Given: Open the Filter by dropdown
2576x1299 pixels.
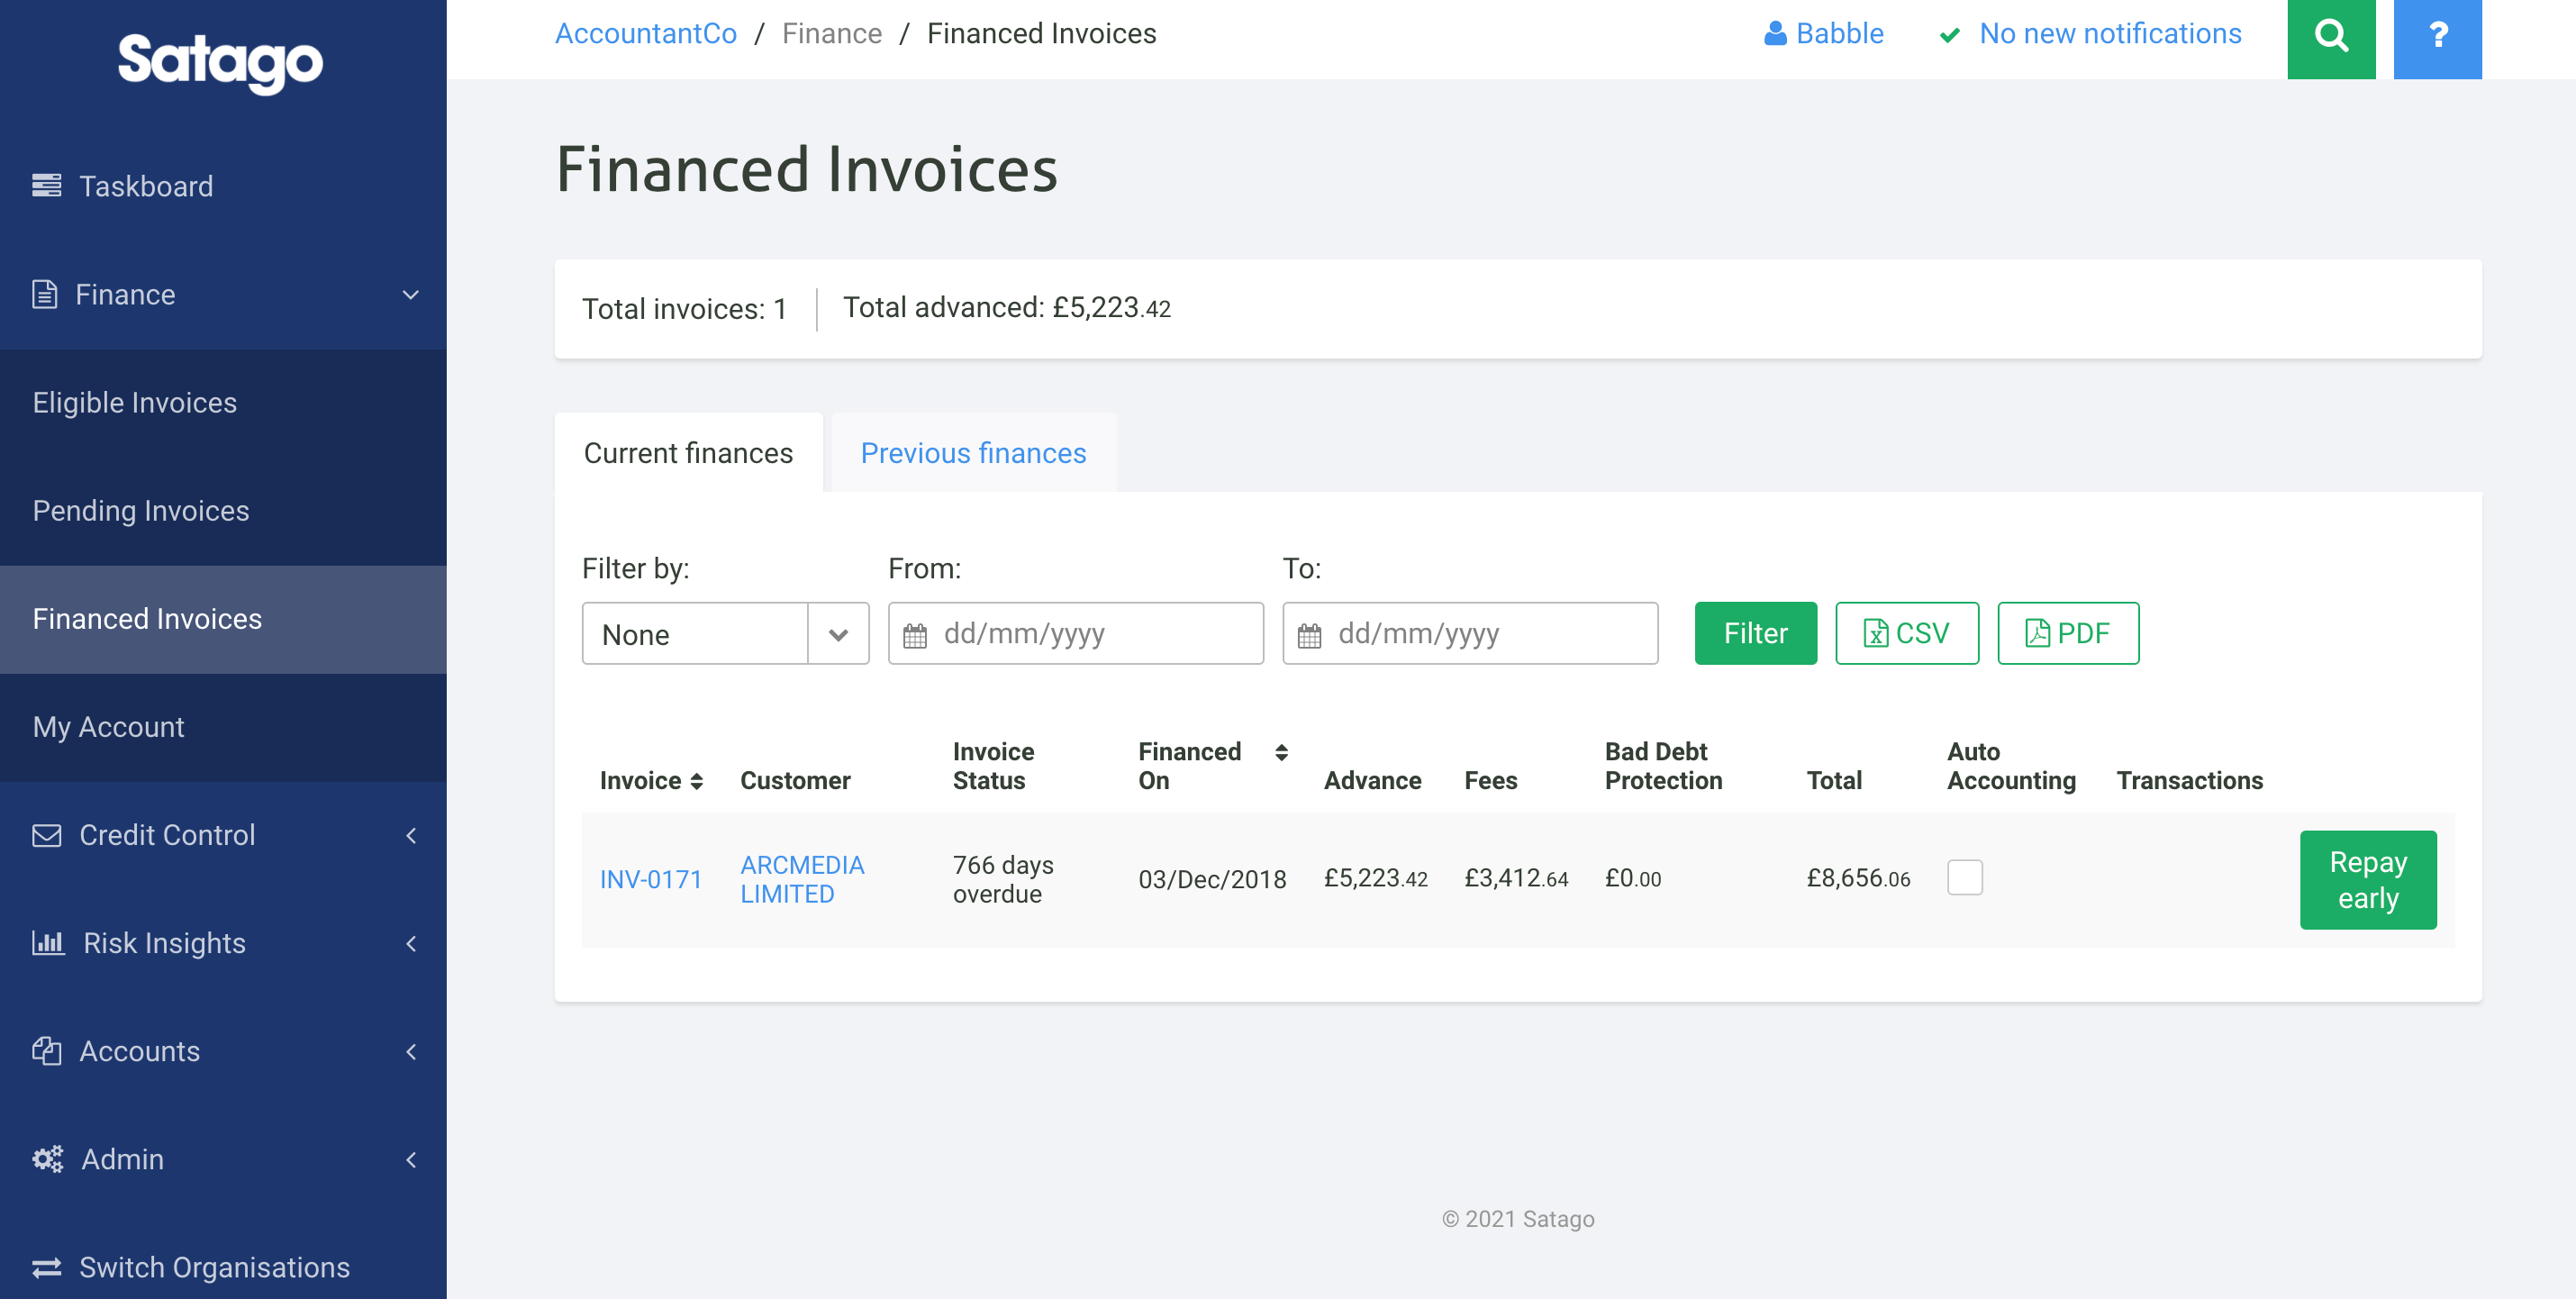Looking at the screenshot, I should tap(725, 633).
